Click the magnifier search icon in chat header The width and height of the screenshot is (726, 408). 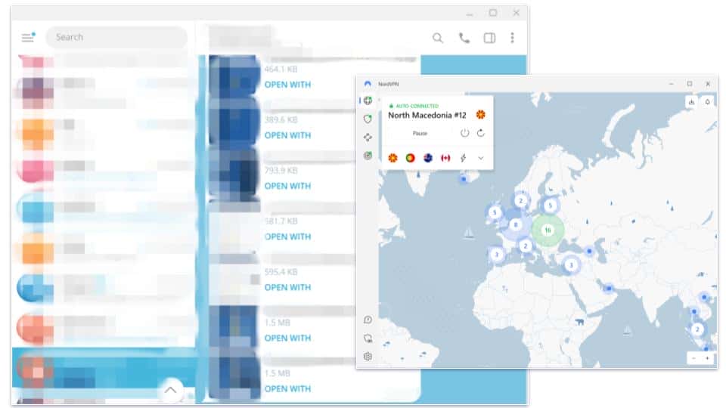click(438, 38)
